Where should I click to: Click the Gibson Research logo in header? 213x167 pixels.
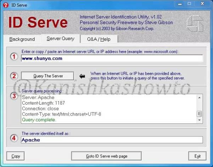tap(195, 23)
